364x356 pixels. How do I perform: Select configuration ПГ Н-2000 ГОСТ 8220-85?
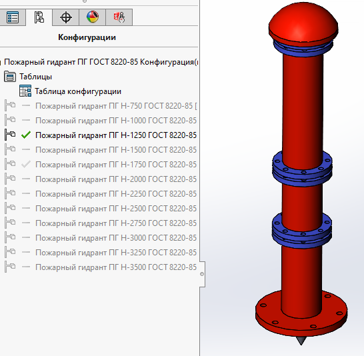(x=116, y=179)
